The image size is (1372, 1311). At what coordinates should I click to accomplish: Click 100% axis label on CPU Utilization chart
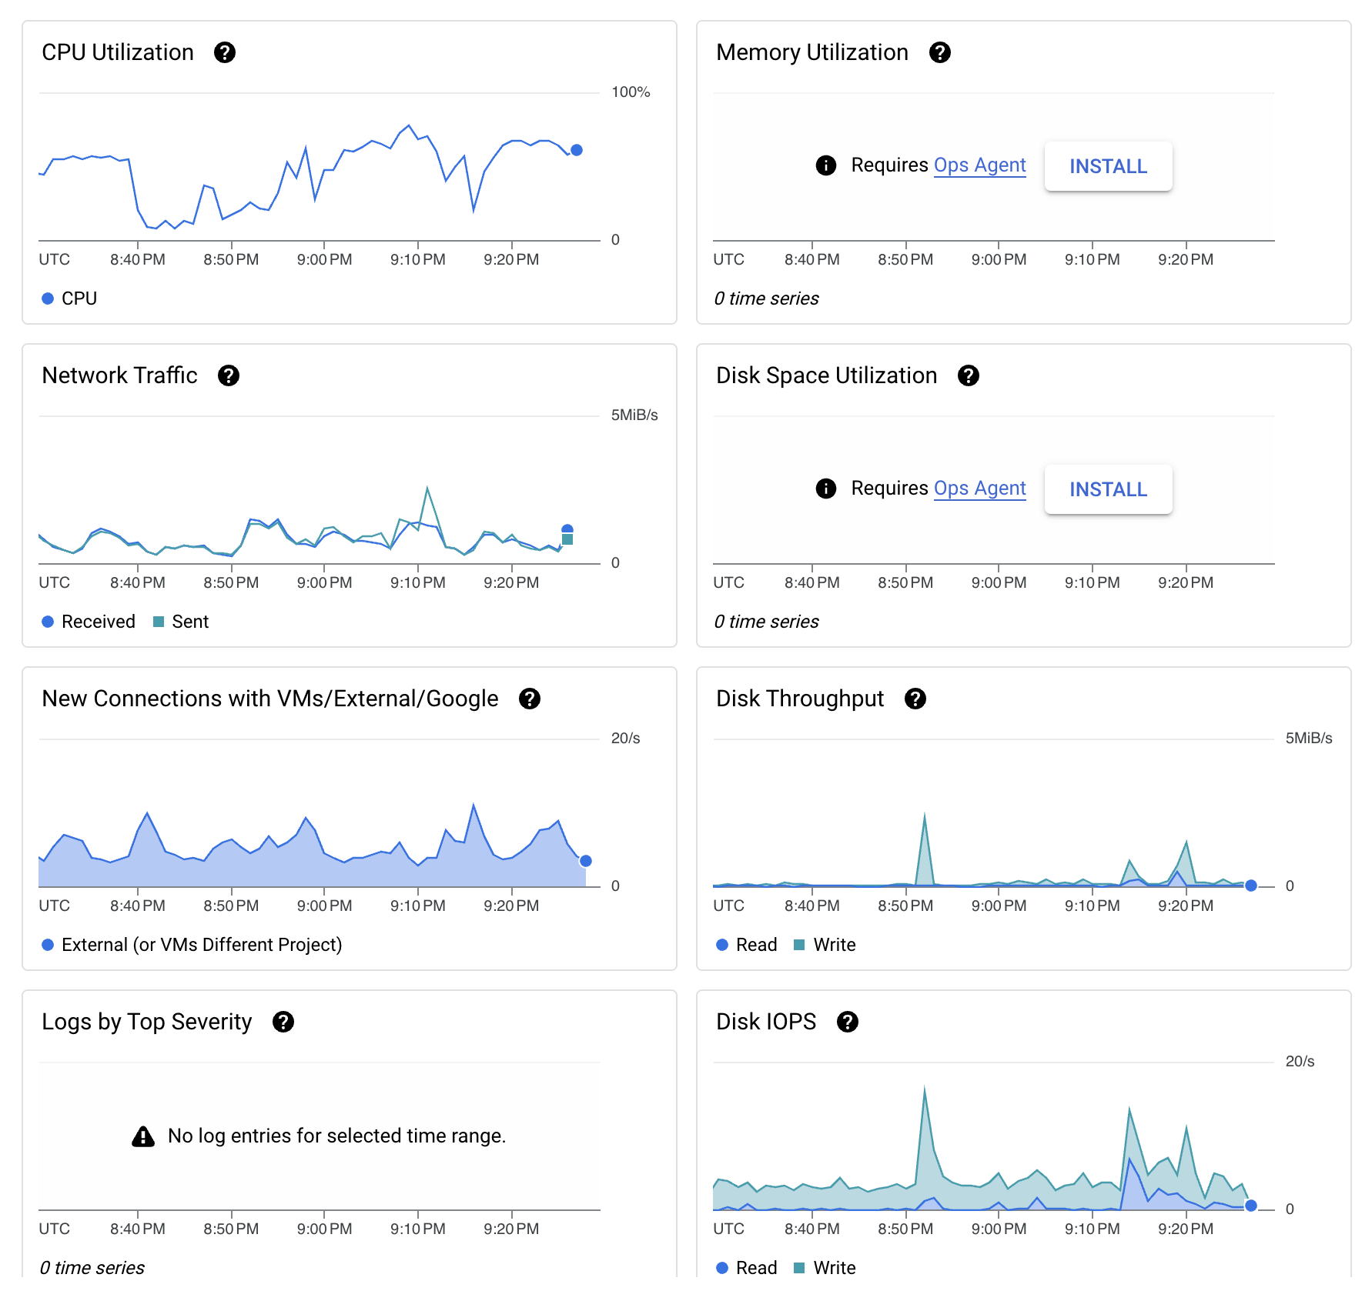(631, 92)
